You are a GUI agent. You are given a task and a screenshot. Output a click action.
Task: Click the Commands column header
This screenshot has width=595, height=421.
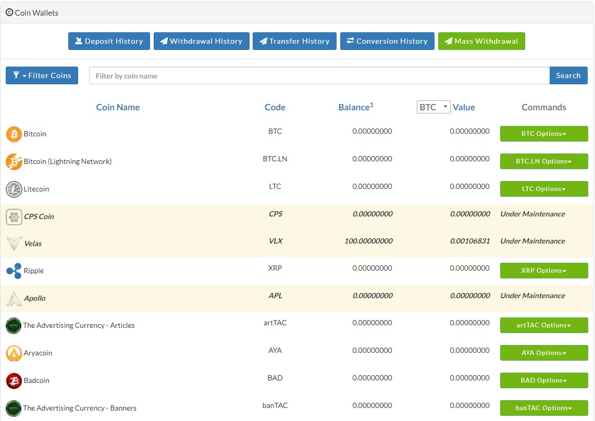coord(544,107)
